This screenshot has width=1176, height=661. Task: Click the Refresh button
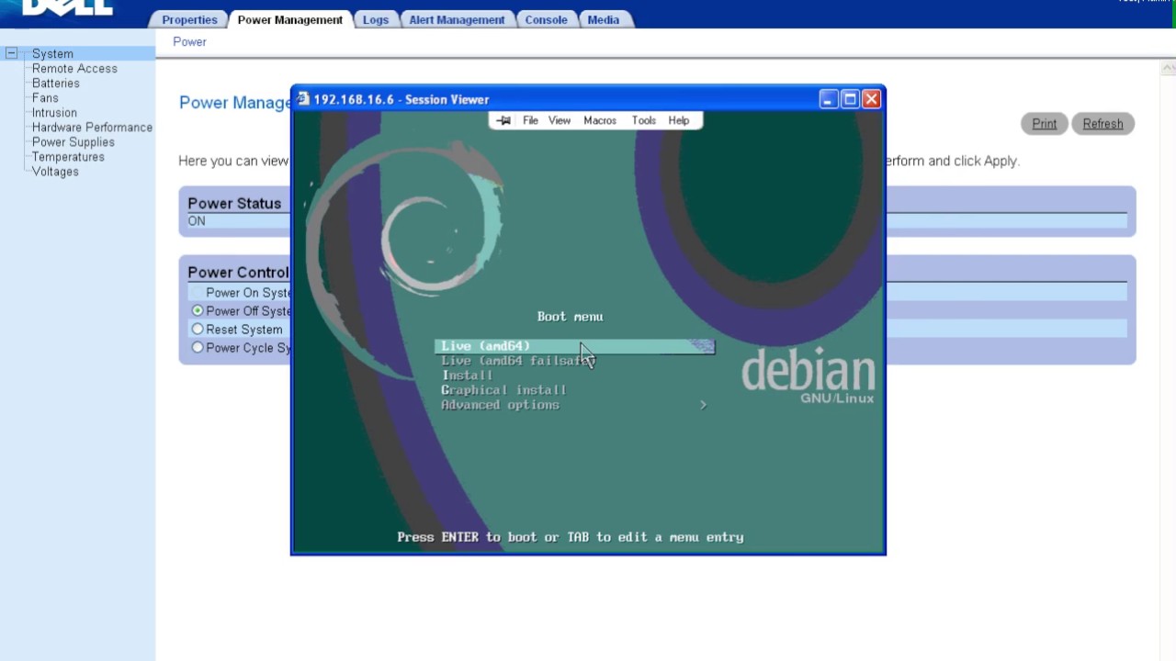[1102, 124]
